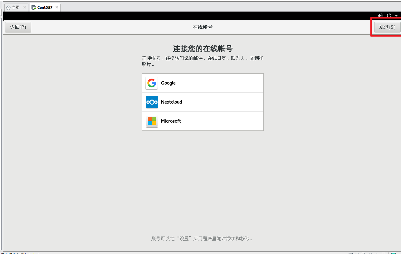Image resolution: width=401 pixels, height=254 pixels.
Task: Open the volume icon in top bar
Action: point(380,15)
